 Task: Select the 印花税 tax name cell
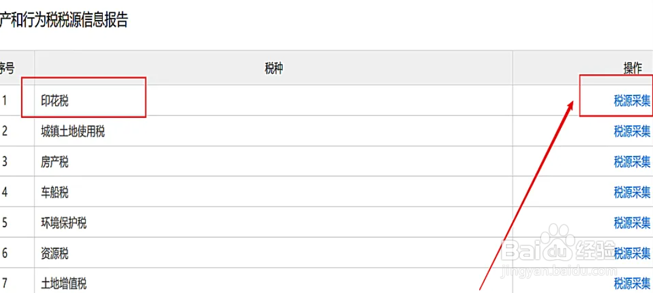click(x=54, y=101)
